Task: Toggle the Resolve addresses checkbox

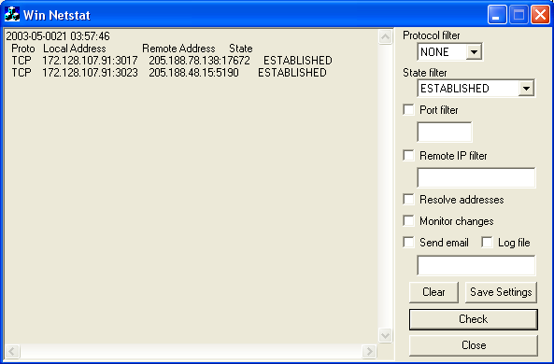Action: point(408,200)
